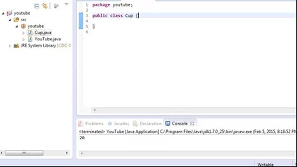
Task: Click the blue change marker in editor ruler
Action: [x=81, y=21]
